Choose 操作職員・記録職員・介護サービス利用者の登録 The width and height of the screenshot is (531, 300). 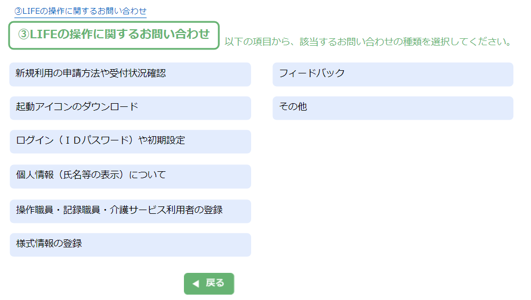(x=130, y=211)
